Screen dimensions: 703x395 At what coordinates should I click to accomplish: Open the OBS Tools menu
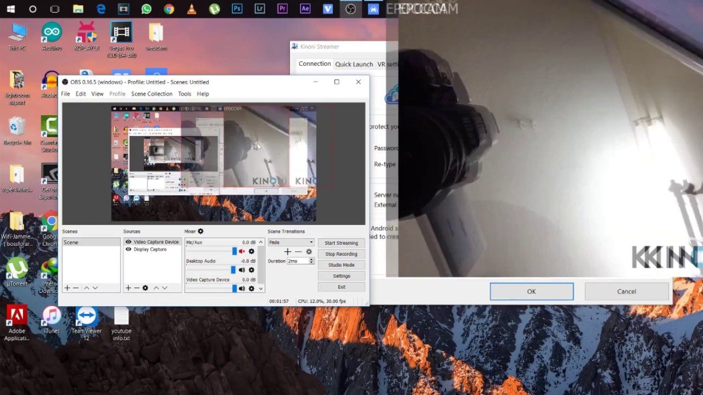click(x=185, y=94)
